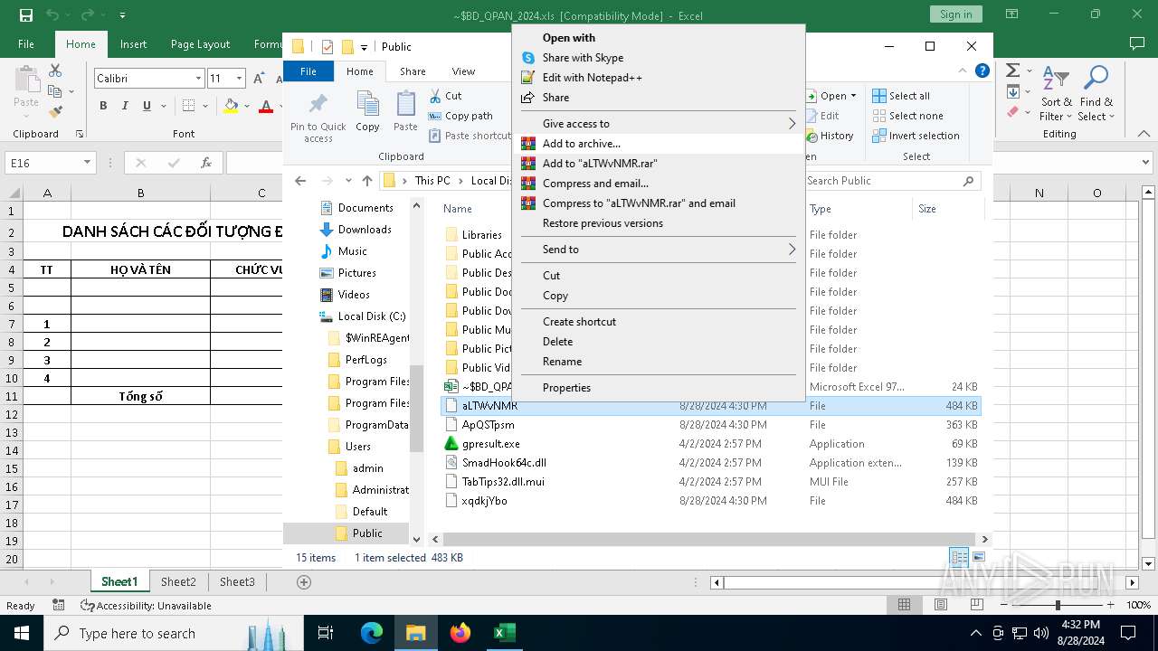Click the Excel Borders icon
The height and width of the screenshot is (651, 1158).
click(x=190, y=106)
